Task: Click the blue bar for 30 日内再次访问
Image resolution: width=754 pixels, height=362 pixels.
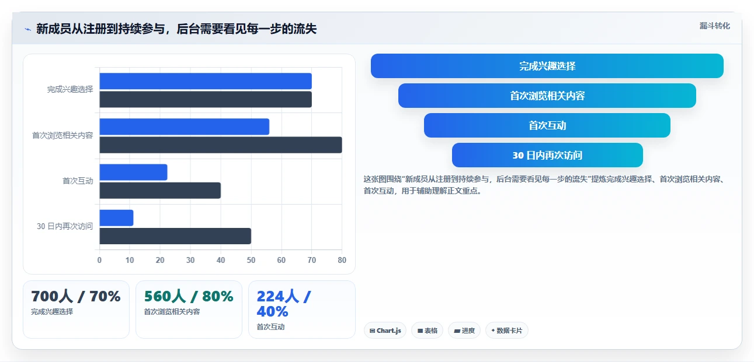Action: pos(117,218)
